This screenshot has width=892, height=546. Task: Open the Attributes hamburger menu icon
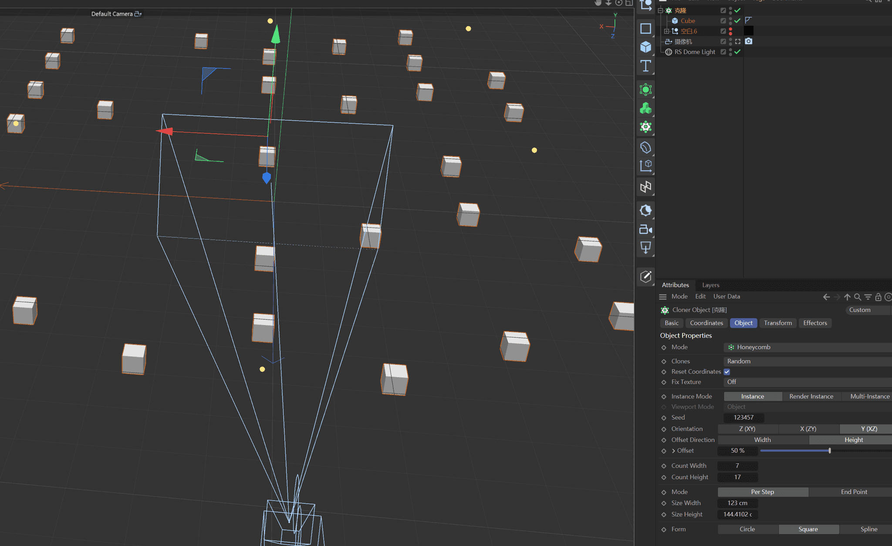coord(663,297)
